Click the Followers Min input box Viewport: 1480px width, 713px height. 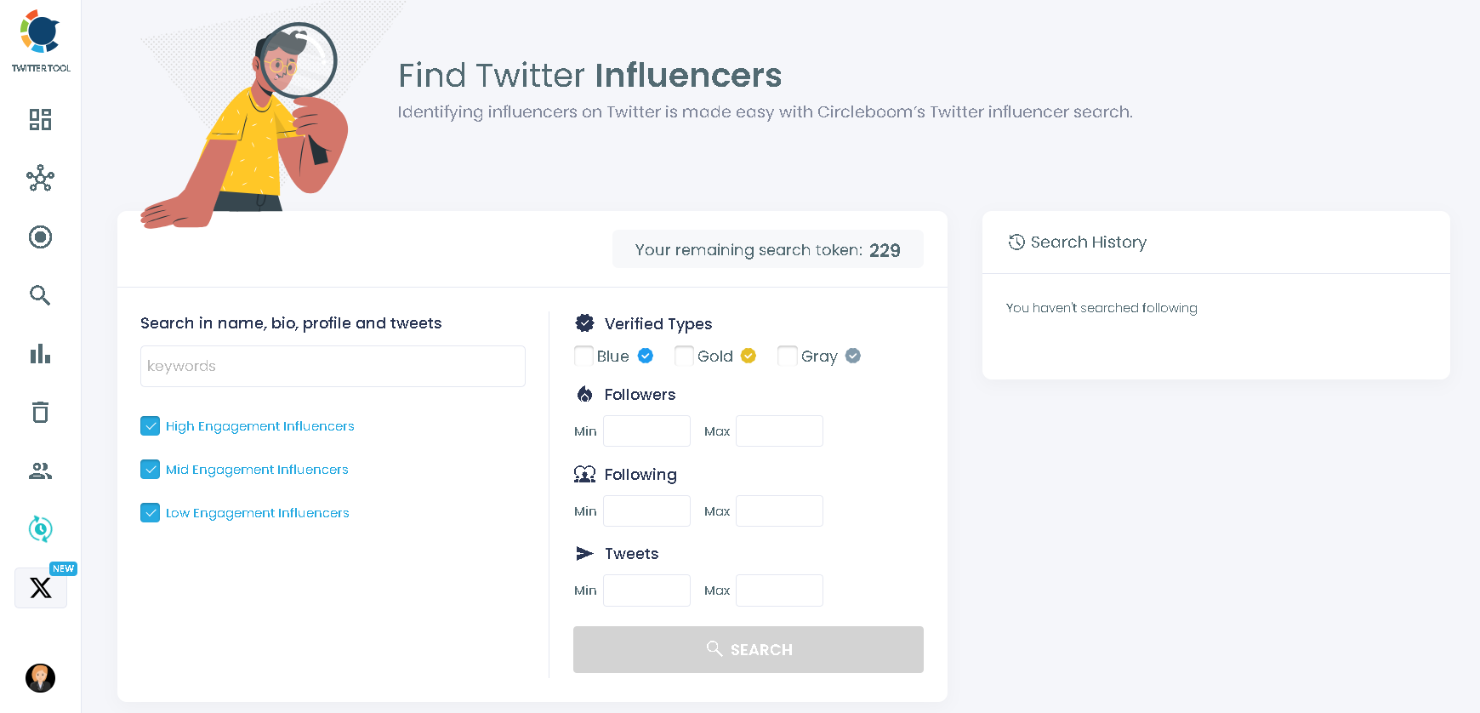pyautogui.click(x=646, y=431)
